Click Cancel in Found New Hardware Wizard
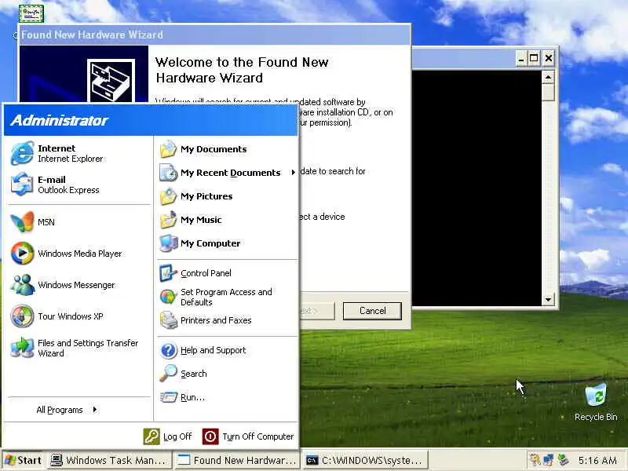The image size is (628, 471). coord(372,311)
